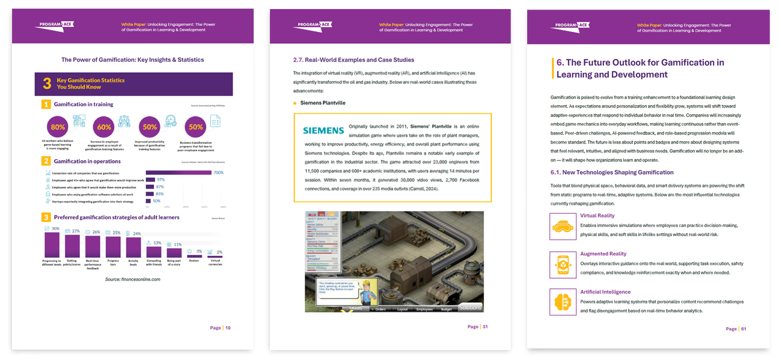
Task: Select the Orders tab in the Plantville game
Action: coord(380,309)
